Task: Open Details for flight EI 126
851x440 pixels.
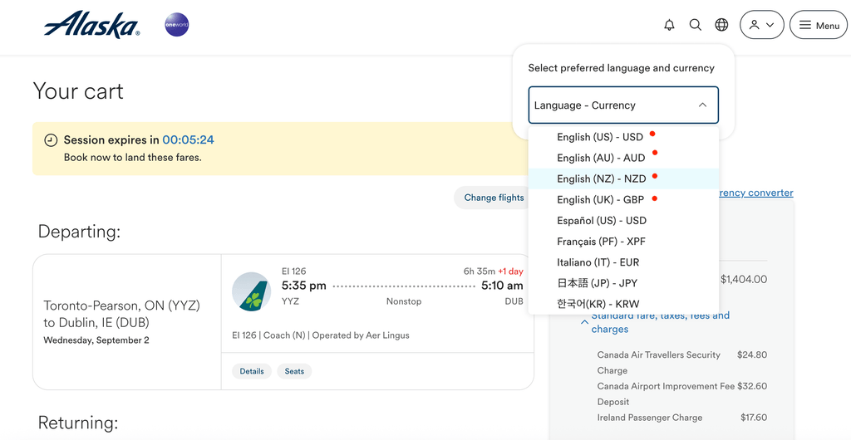Action: coord(252,371)
